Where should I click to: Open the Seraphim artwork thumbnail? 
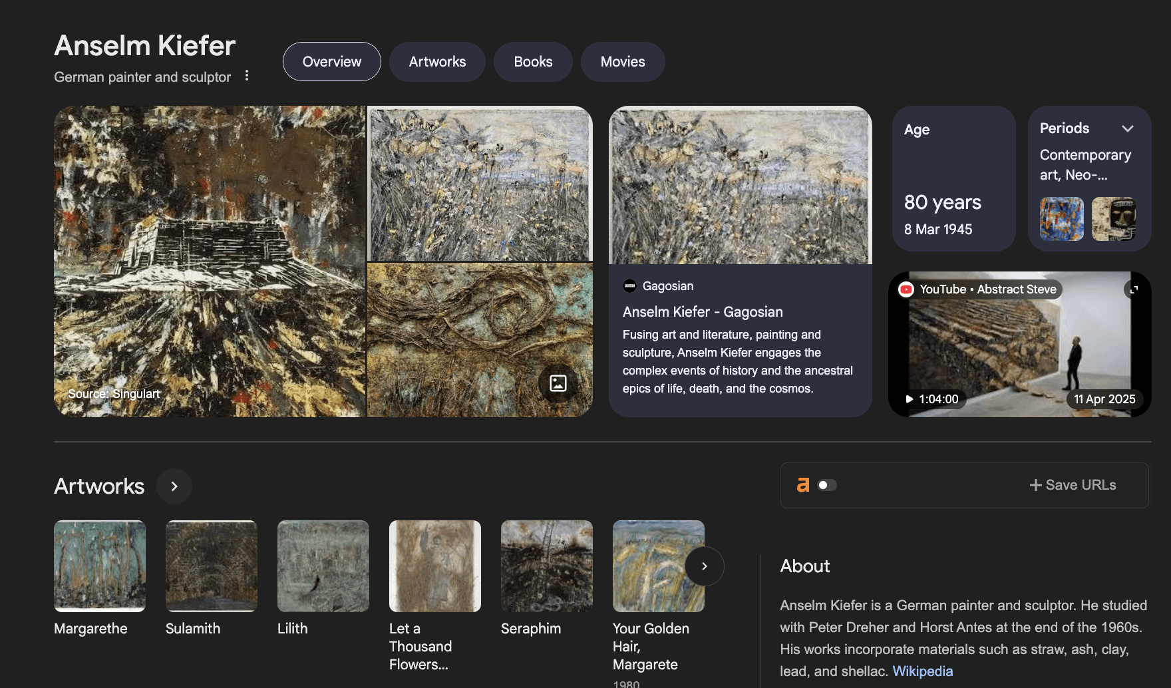coord(547,566)
